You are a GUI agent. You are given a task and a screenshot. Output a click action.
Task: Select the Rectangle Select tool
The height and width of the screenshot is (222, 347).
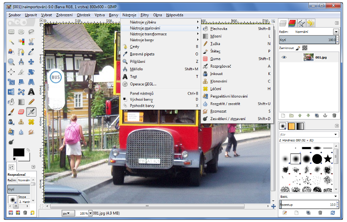click(x=11, y=32)
